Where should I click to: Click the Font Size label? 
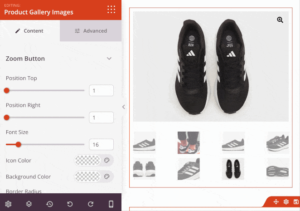pos(17,132)
